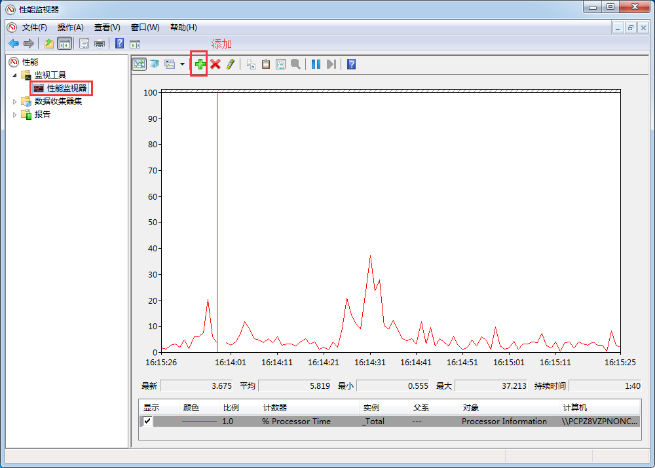This screenshot has width=655, height=468.
Task: Select 性能监视器 in the left tree
Action: [66, 88]
